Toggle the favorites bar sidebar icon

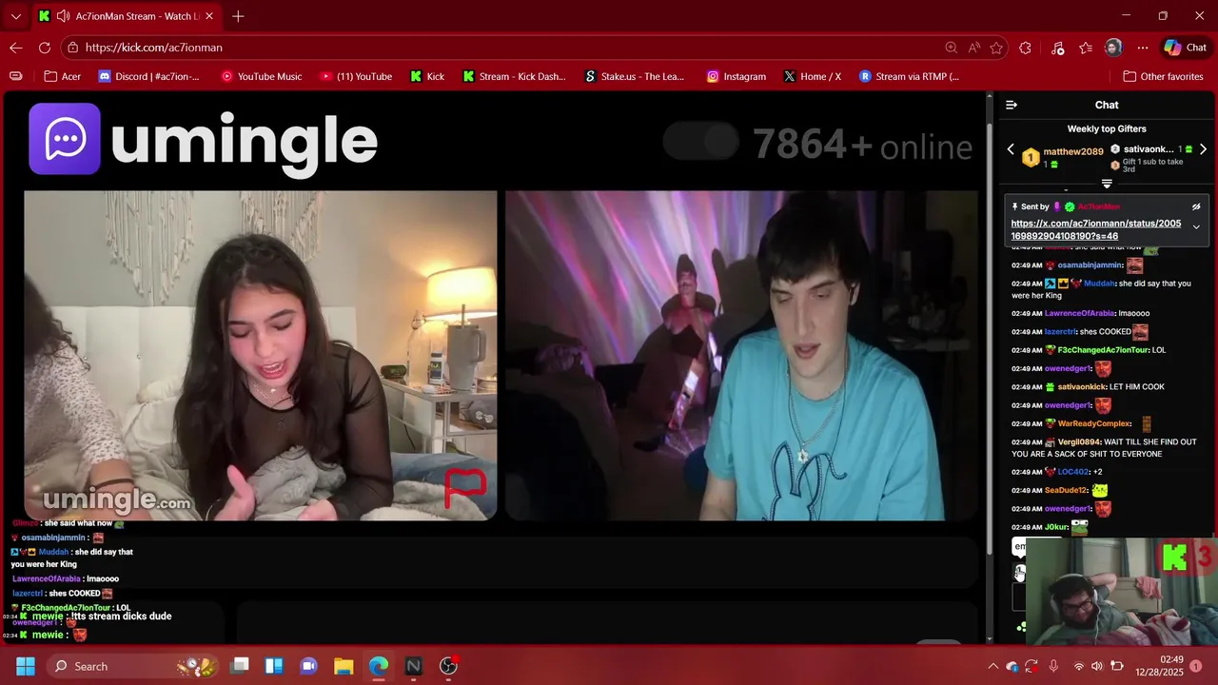(15, 76)
